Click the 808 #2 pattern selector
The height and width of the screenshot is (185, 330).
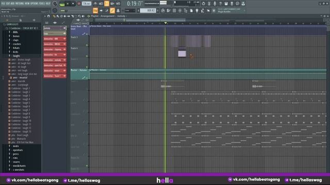tap(148, 10)
